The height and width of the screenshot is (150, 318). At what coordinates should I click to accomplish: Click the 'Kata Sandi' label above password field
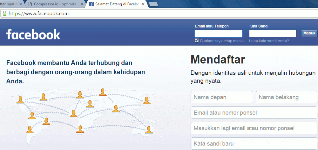pos(259,26)
